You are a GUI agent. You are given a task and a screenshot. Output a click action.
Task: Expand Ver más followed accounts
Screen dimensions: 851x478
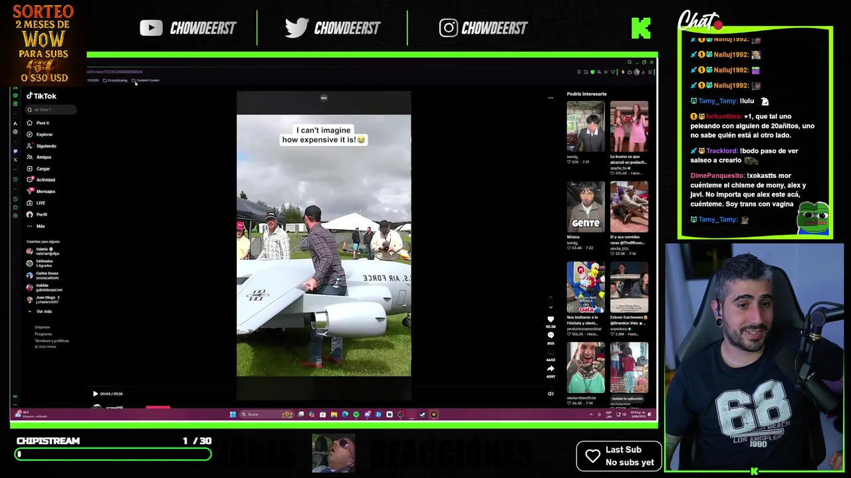pyautogui.click(x=39, y=311)
